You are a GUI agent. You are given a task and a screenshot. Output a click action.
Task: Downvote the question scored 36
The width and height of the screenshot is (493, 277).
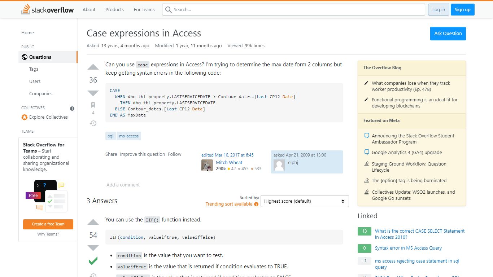tap(93, 93)
